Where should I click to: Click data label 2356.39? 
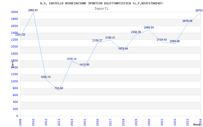pos(136,32)
